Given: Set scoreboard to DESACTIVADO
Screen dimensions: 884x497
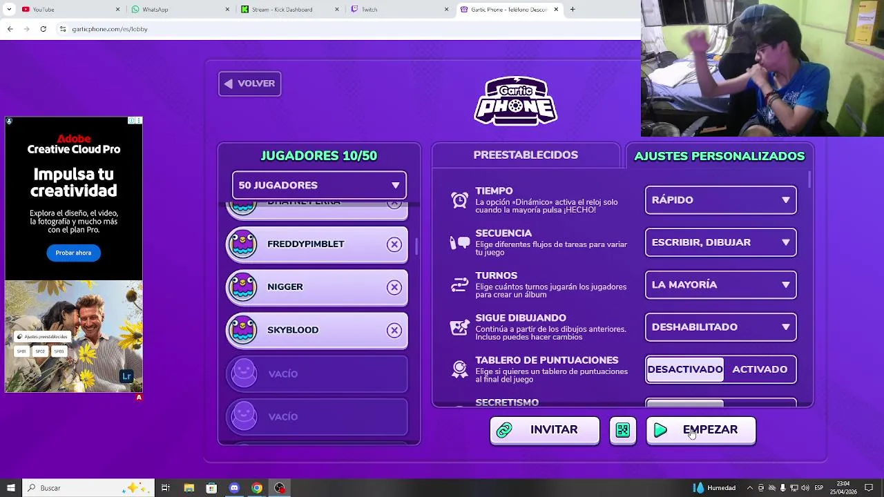Looking at the screenshot, I should [685, 370].
